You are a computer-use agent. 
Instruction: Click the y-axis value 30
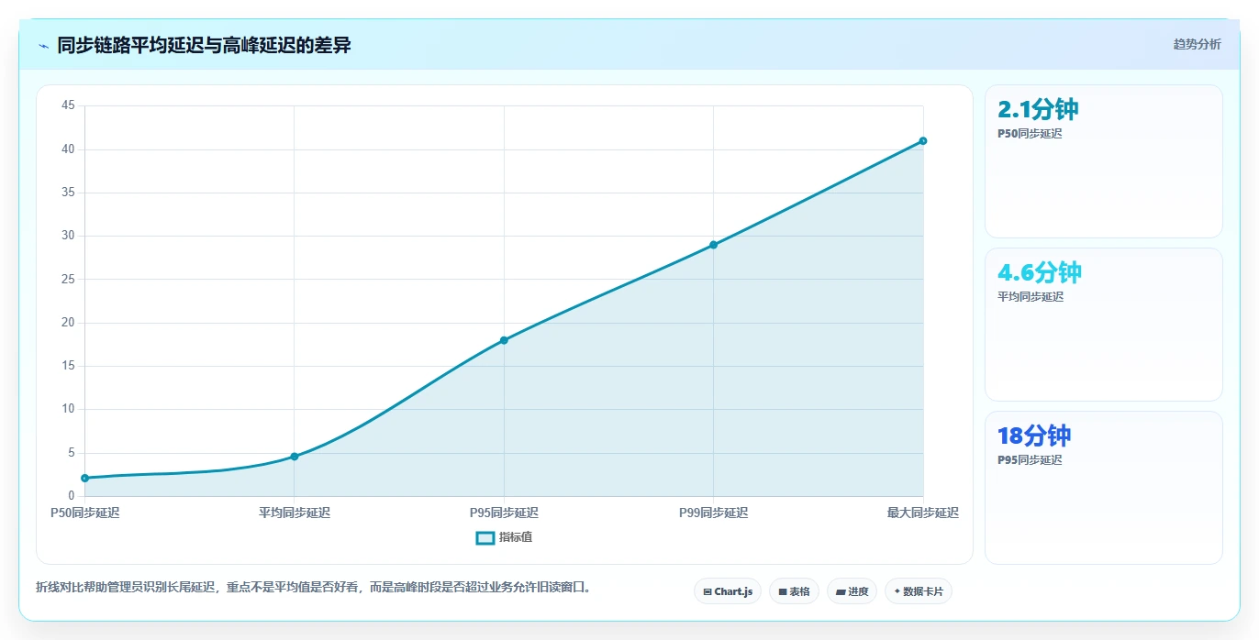tap(68, 236)
